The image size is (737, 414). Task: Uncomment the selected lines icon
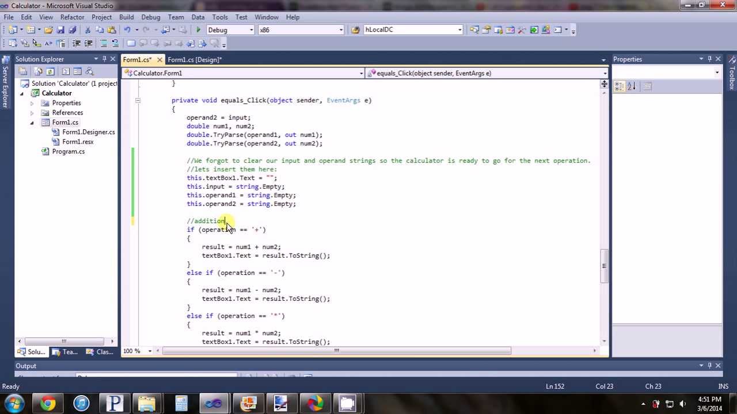click(x=115, y=44)
